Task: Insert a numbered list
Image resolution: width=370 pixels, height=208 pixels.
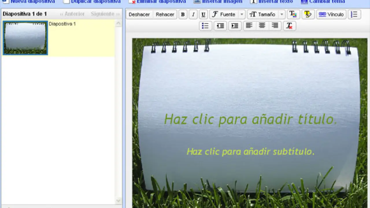Action: [x=354, y=14]
